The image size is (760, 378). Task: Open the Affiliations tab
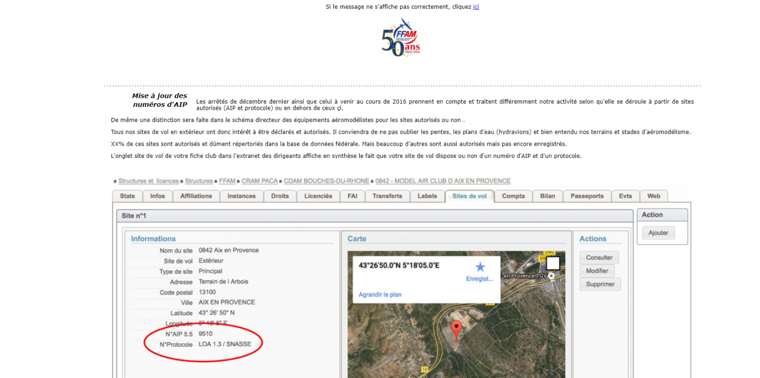pos(196,196)
